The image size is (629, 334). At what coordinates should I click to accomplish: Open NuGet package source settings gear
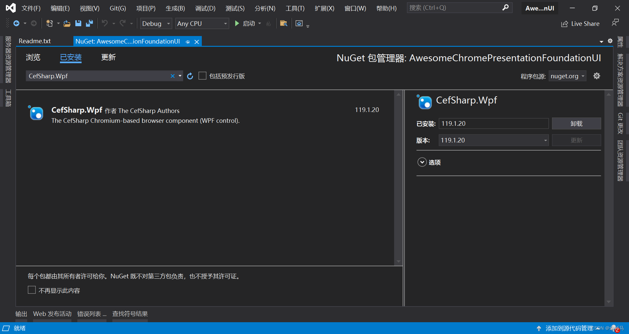[x=597, y=76]
